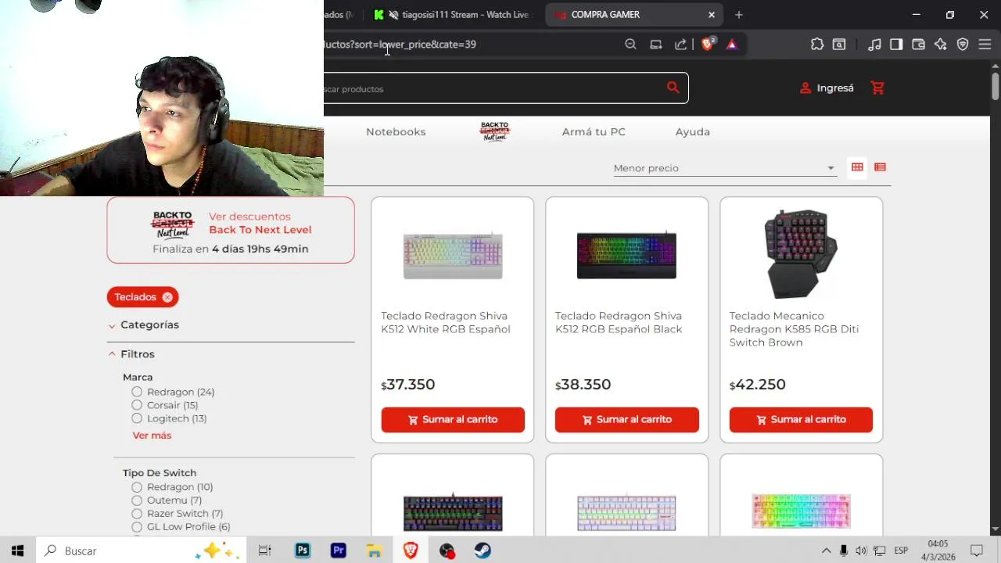Select the Logitech (13) brand filter
Screen dimensions: 1001x563
click(x=169, y=418)
